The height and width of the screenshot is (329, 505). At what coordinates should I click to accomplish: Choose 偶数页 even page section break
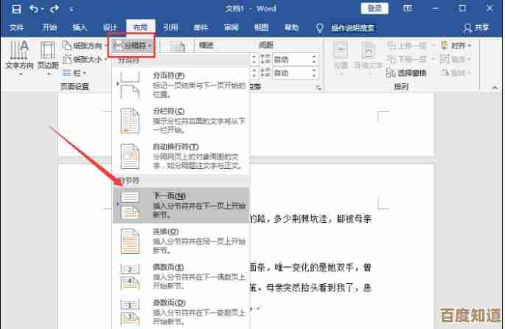(x=181, y=277)
